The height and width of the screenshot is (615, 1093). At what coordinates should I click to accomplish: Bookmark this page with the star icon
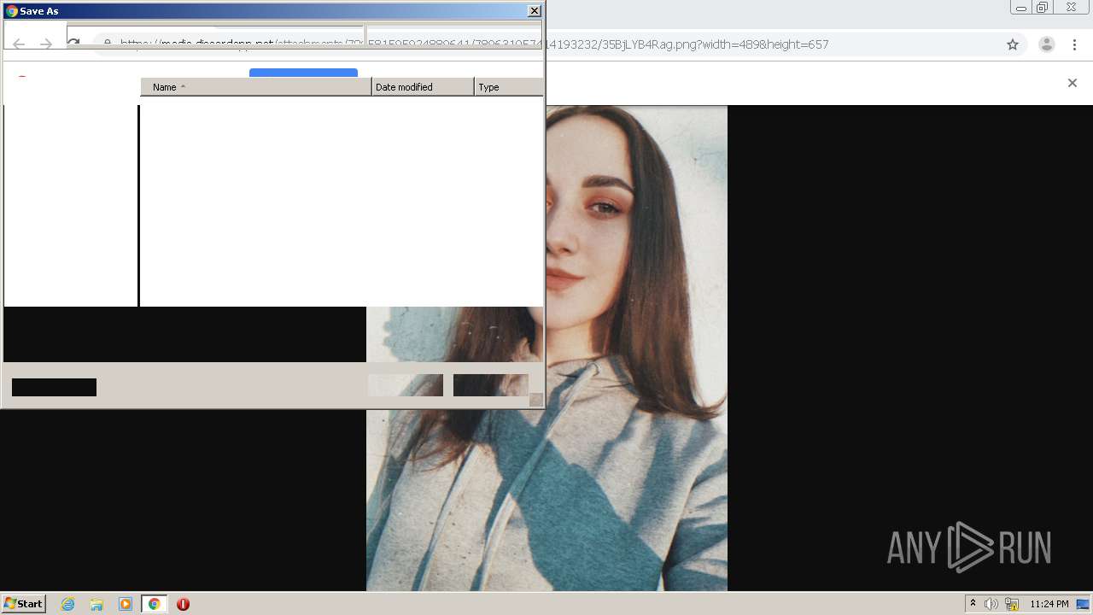(1013, 44)
